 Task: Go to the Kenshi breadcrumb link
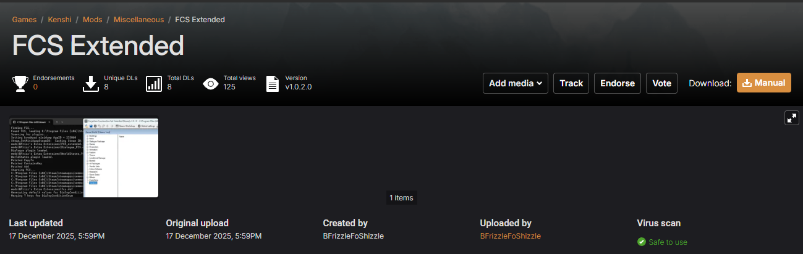tap(61, 20)
